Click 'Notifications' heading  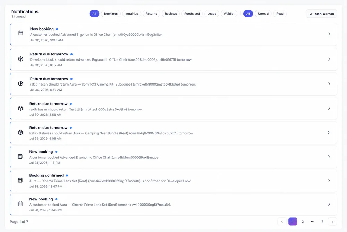25,11
